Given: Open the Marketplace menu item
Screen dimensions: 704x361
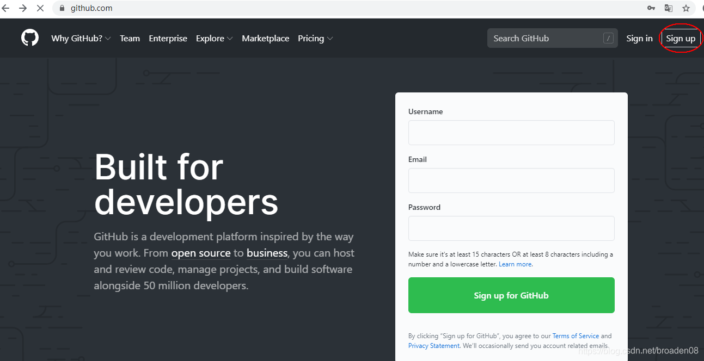Looking at the screenshot, I should coord(266,38).
